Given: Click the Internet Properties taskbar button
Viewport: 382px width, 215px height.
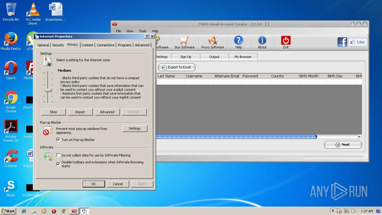Looking at the screenshot, I should [x=84, y=211].
